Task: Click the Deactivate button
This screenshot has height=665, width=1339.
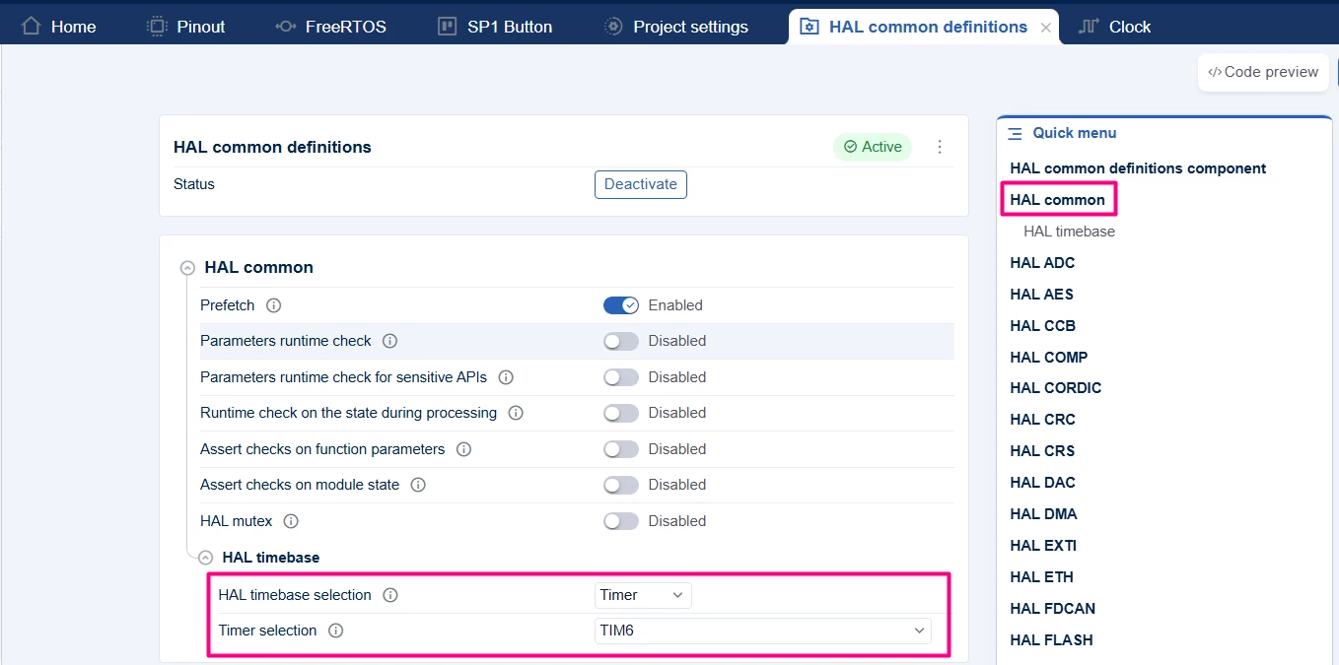Action: pos(641,184)
